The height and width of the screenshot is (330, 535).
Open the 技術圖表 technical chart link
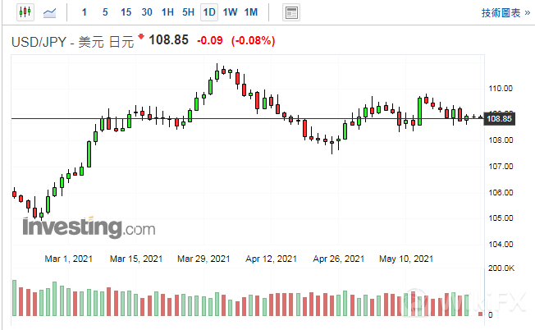coord(503,13)
